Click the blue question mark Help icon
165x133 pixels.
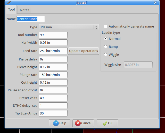[56, 123]
